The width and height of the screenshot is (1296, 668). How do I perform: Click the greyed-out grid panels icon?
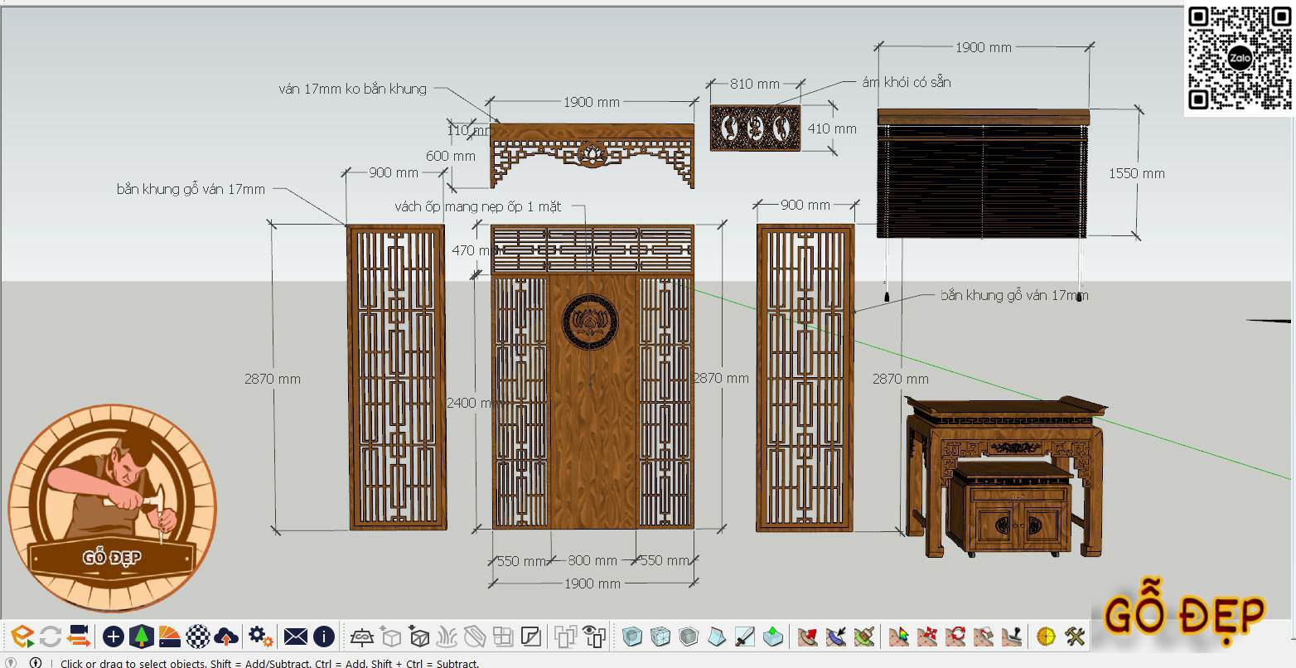(503, 637)
